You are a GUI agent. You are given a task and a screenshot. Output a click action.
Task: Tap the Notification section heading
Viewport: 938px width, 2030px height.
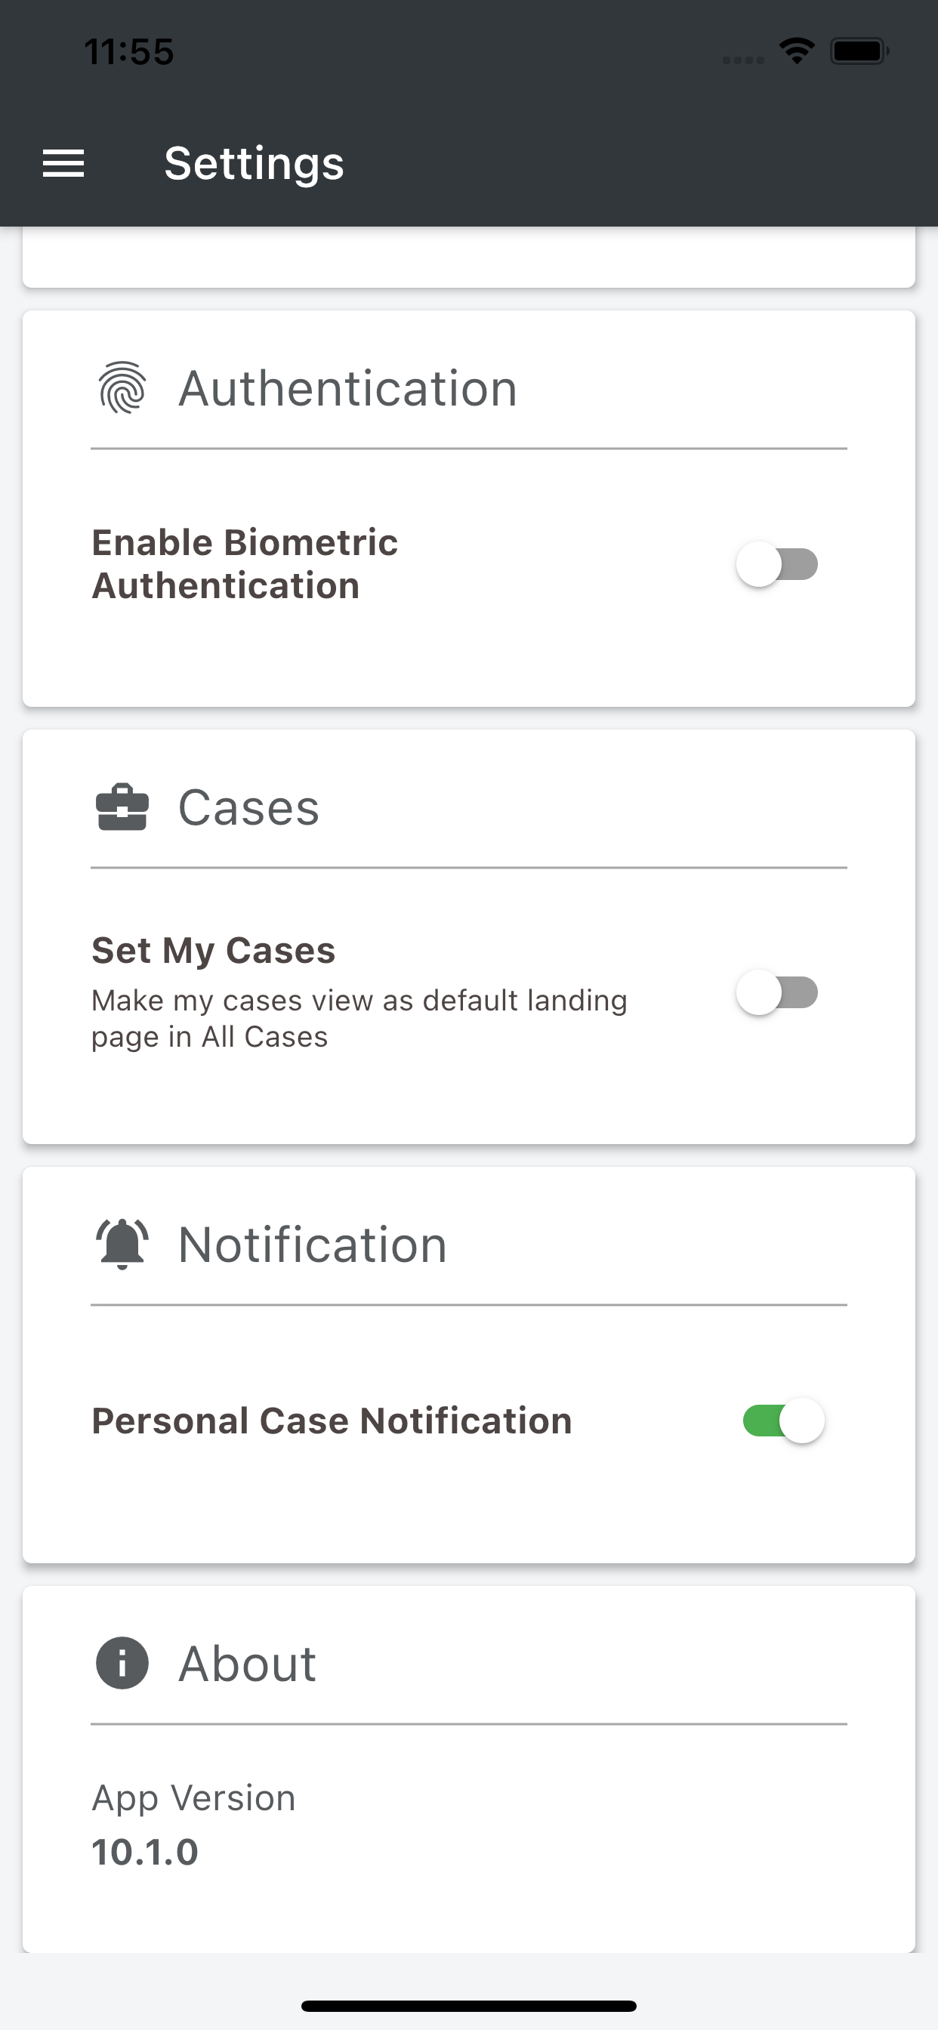click(x=312, y=1245)
